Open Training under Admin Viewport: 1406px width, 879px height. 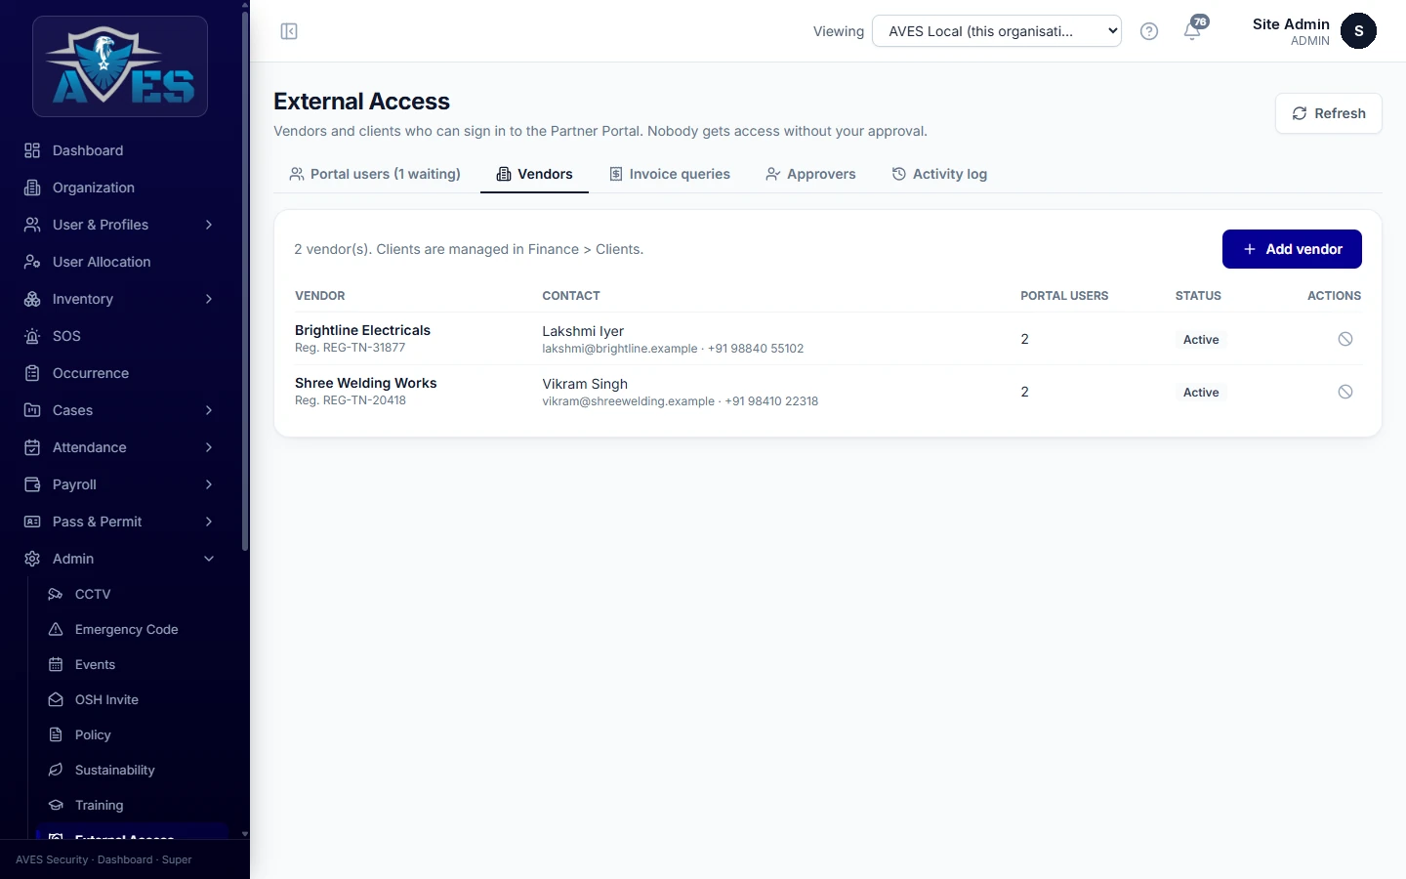click(132, 805)
